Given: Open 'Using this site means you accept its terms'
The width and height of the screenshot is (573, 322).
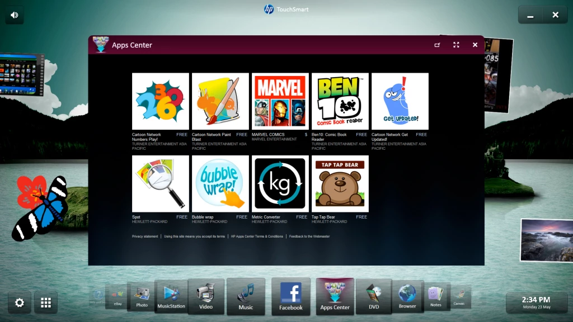Looking at the screenshot, I should [x=194, y=236].
